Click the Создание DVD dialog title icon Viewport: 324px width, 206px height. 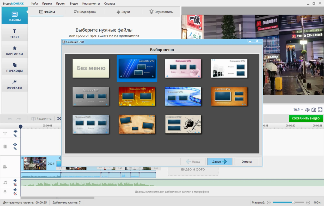pos(64,42)
